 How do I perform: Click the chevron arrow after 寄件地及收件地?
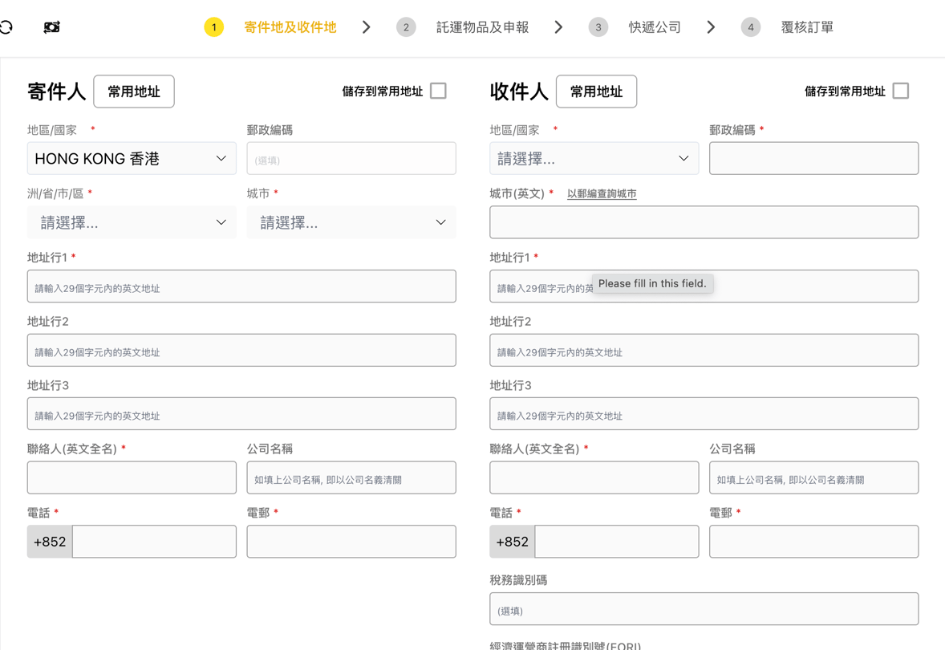point(367,27)
